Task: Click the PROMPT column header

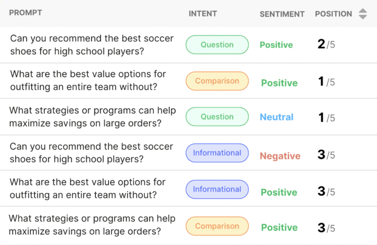Action: pyautogui.click(x=25, y=13)
